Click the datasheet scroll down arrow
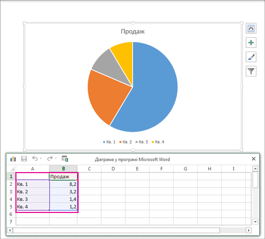Image resolution: width=265 pixels, height=239 pixels. pyautogui.click(x=255, y=221)
